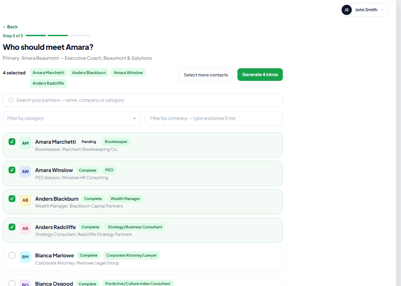Check the Bianca Marlowe checkbox
This screenshot has height=286, width=401.
(12, 255)
